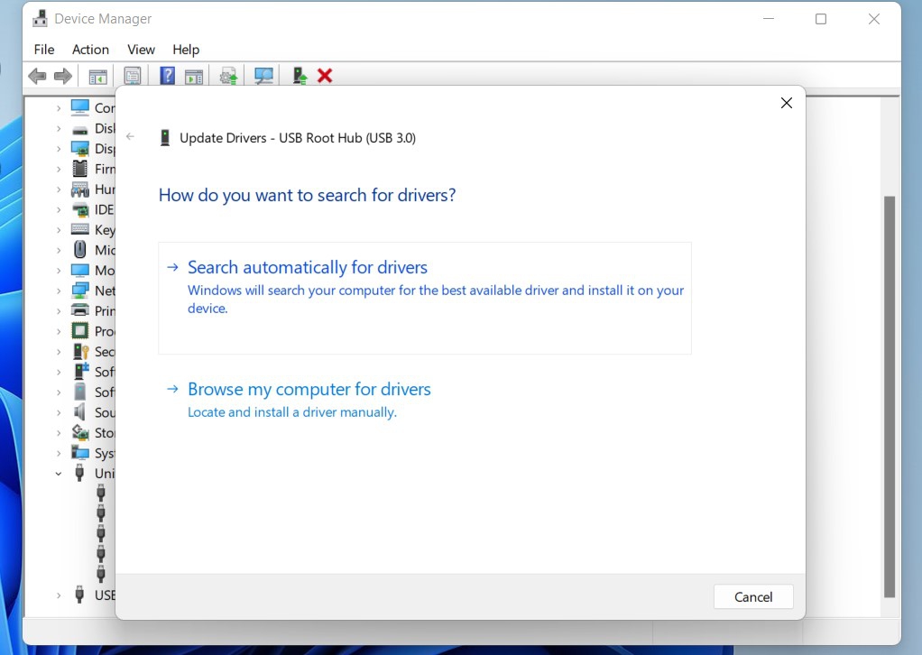Expand the 'Key' category chevron
This screenshot has width=922, height=655.
pyautogui.click(x=59, y=230)
